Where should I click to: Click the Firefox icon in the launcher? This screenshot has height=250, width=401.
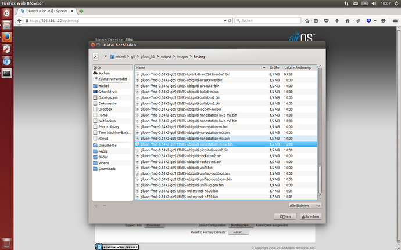(6, 37)
